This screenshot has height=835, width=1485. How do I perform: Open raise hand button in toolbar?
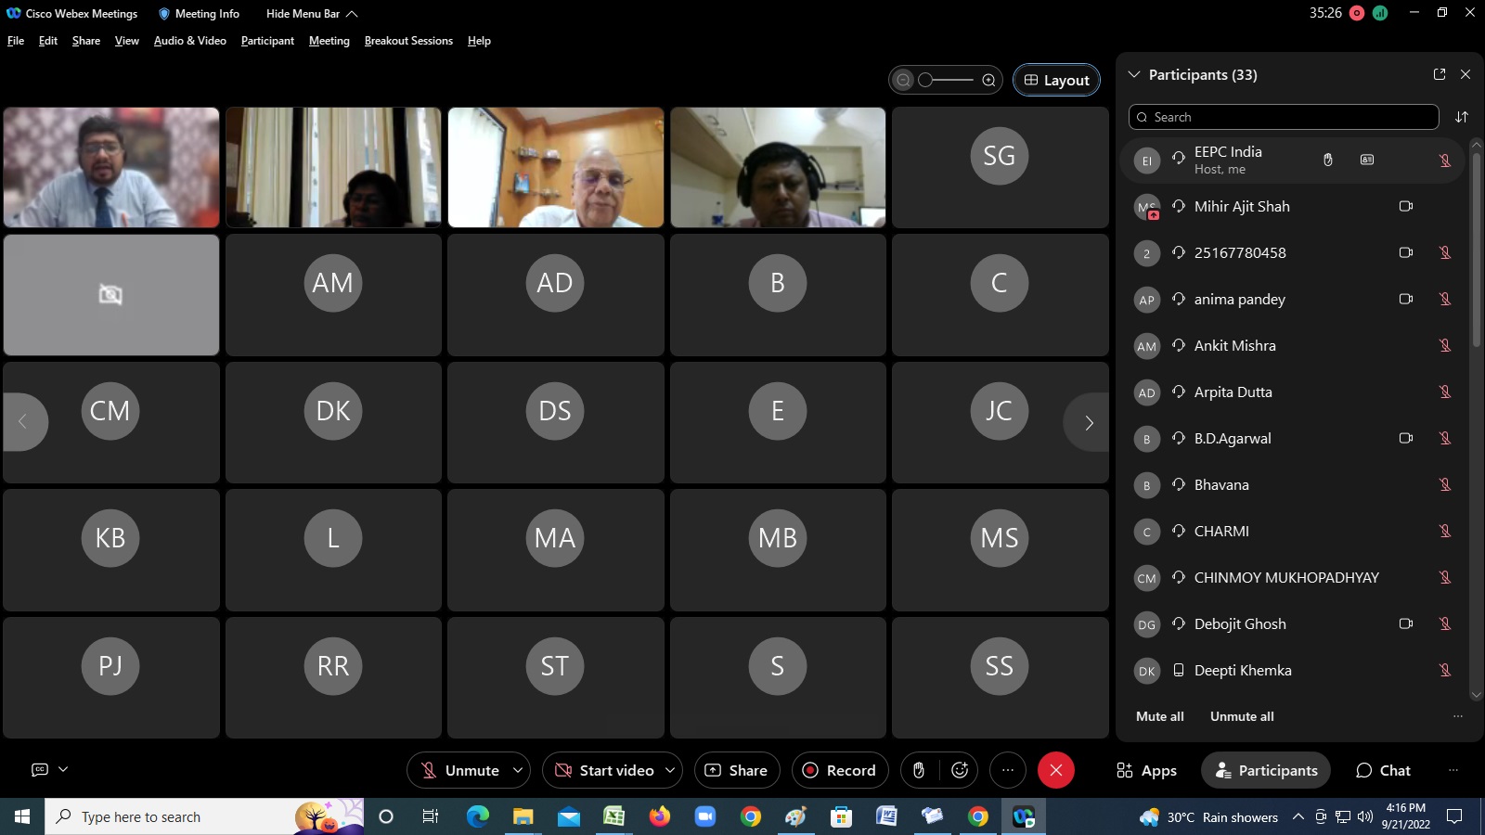(x=919, y=770)
